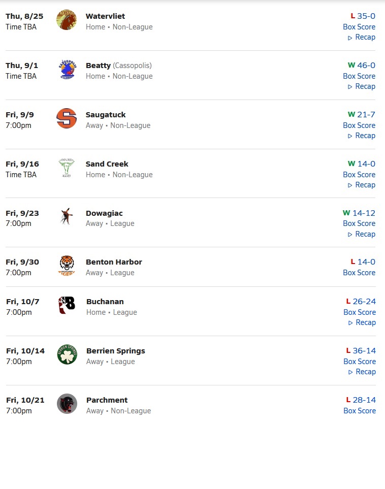Open Parchment game Box Score

click(360, 411)
